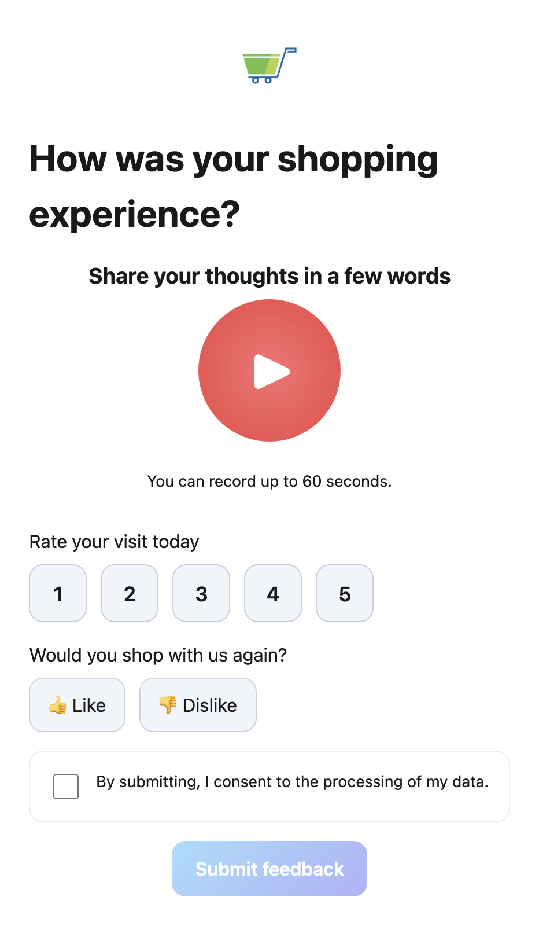The height and width of the screenshot is (926, 539).
Task: Choose the Dislike button
Action: (198, 705)
